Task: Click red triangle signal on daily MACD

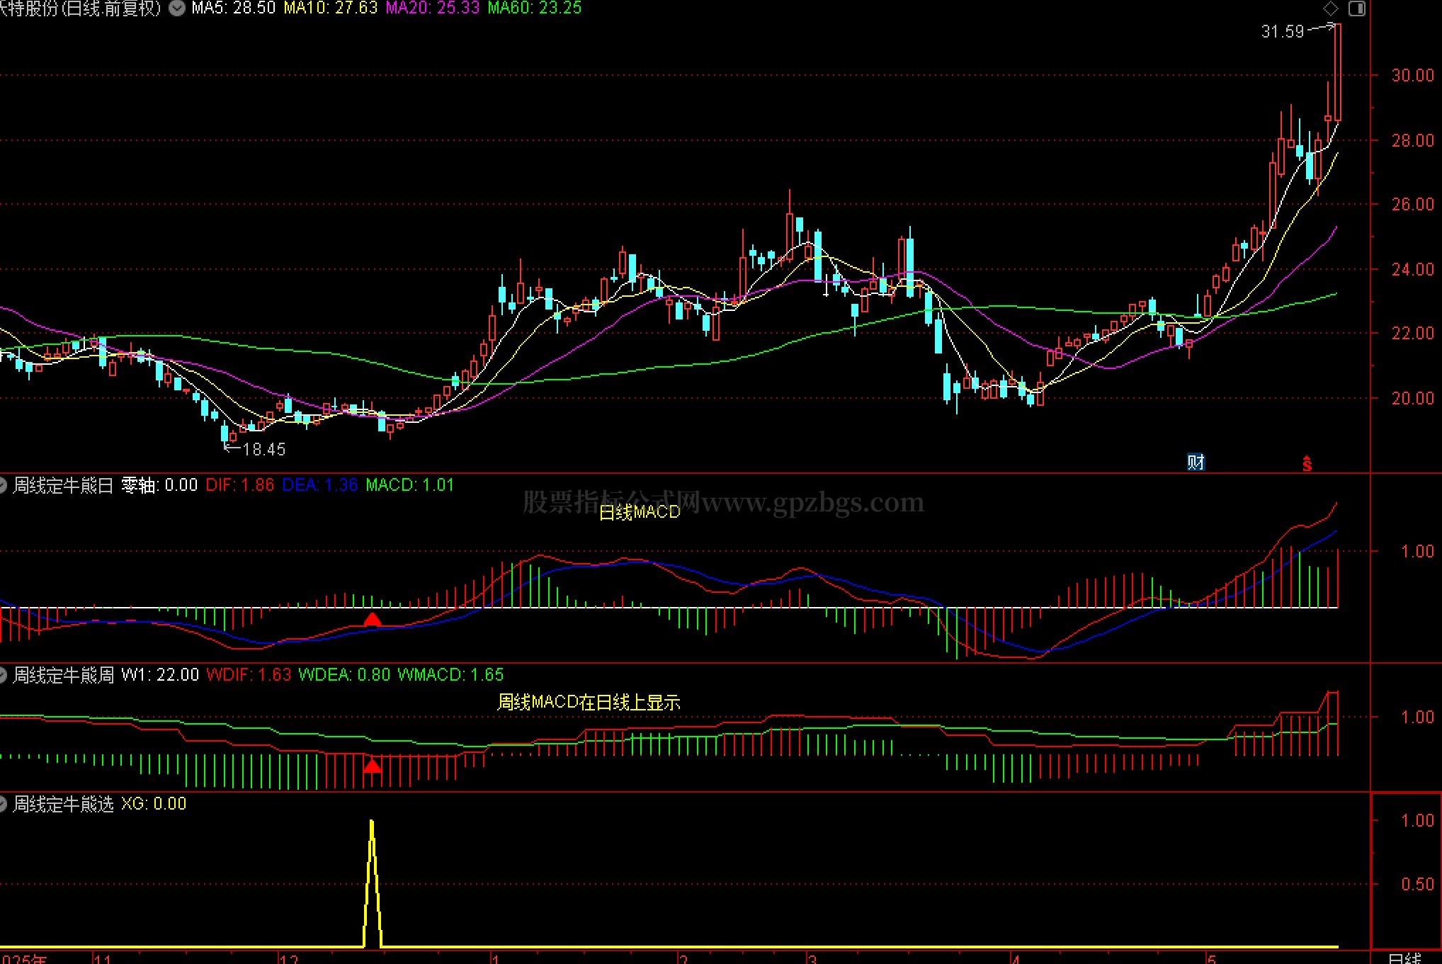Action: (372, 620)
